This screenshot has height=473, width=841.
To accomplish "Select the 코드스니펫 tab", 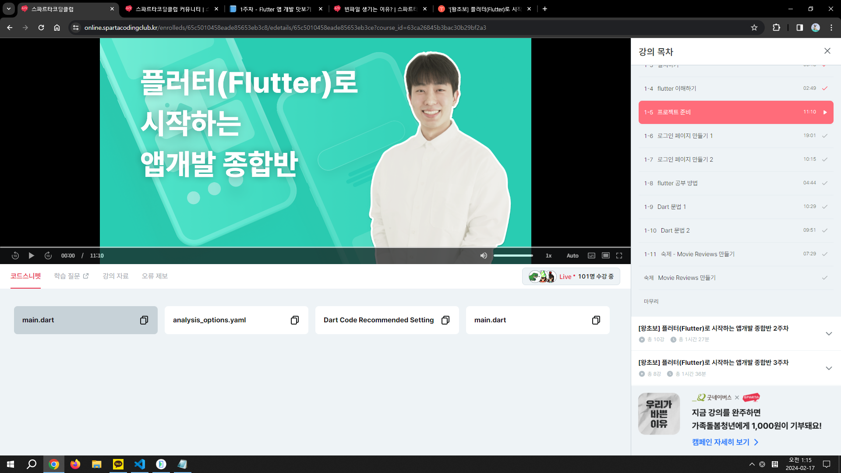I will point(25,276).
